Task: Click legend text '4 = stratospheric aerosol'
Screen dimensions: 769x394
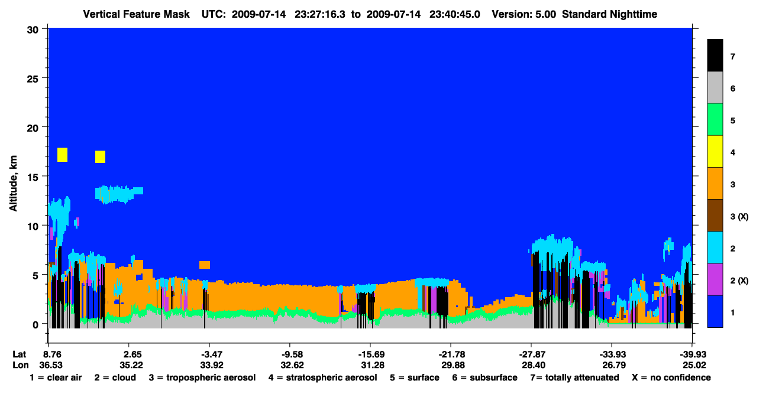Action: [322, 377]
